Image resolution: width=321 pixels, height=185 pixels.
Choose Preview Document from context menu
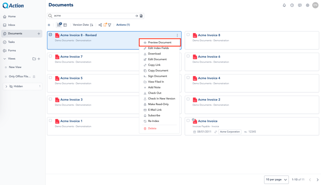coord(160,43)
